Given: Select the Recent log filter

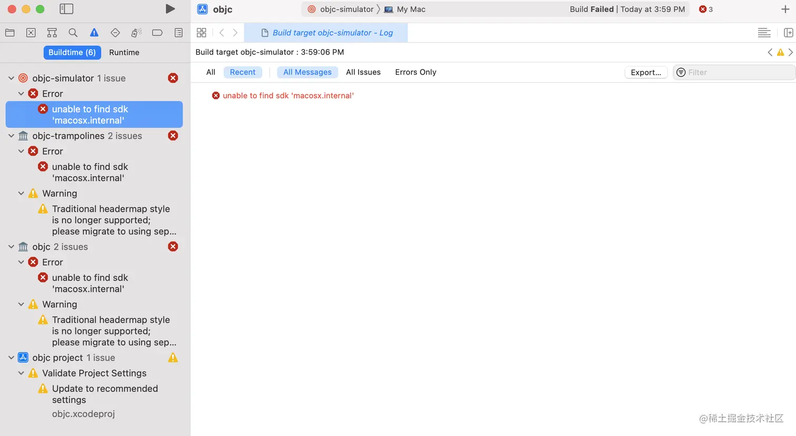Looking at the screenshot, I should [x=243, y=72].
